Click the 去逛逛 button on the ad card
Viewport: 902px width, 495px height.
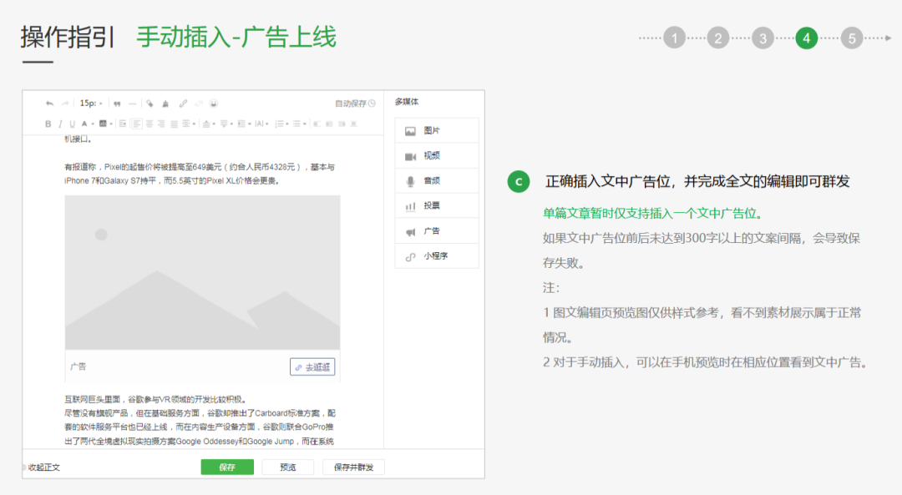[313, 366]
